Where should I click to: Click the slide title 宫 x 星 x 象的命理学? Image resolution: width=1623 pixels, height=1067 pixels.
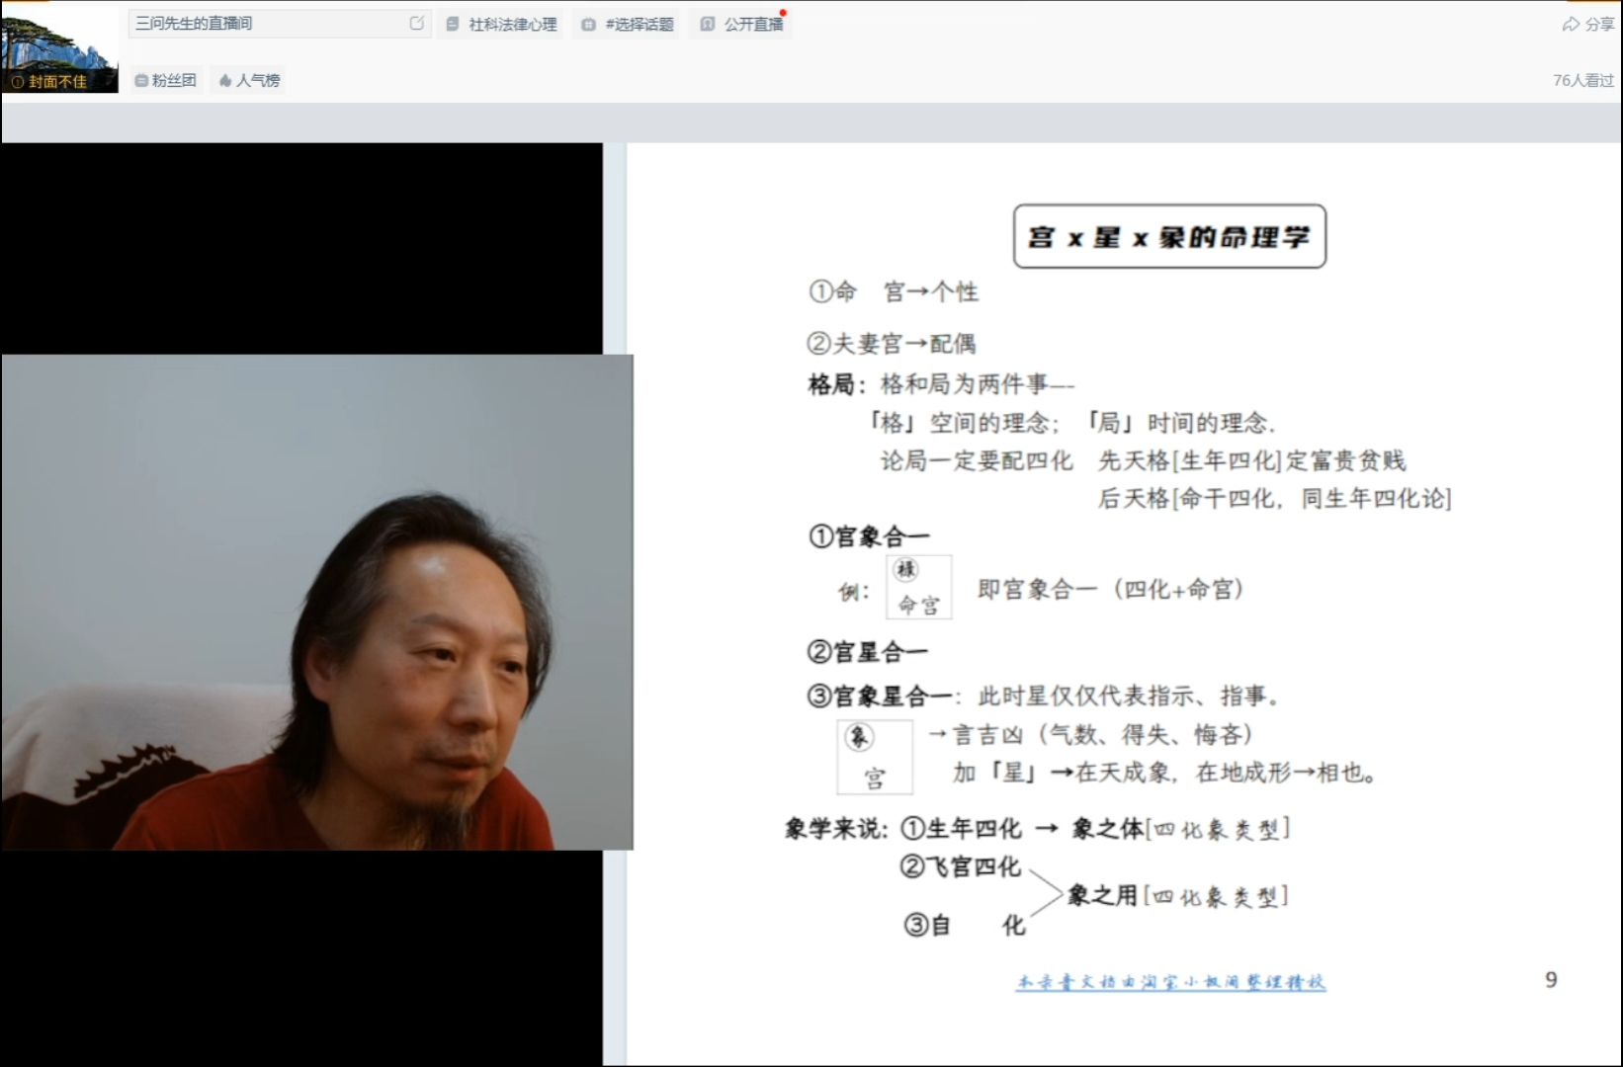1169,236
